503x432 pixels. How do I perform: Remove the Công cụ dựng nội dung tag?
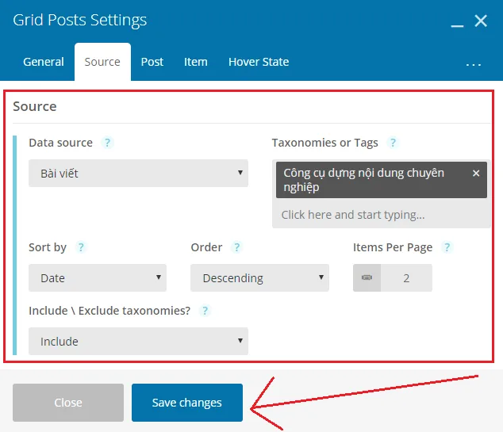pyautogui.click(x=476, y=174)
